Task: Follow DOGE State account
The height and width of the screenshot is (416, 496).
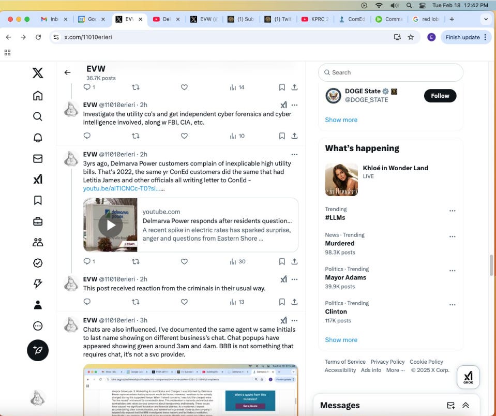Action: click(440, 96)
